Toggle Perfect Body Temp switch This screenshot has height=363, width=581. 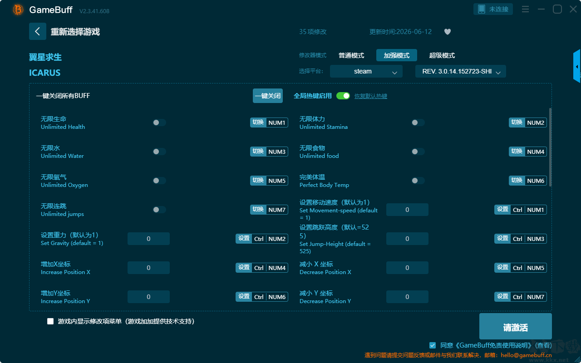pyautogui.click(x=418, y=181)
